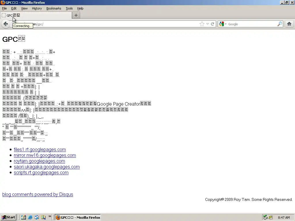Open a new tab with plus button
This screenshot has height=221, width=295.
(x=76, y=16)
